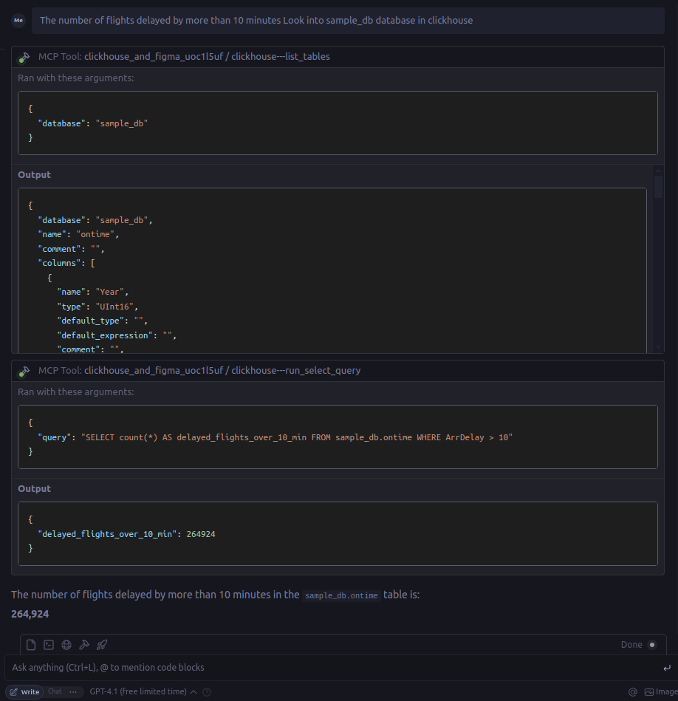Click the @ mention icon
Screen dimensions: 678x701
click(632, 692)
